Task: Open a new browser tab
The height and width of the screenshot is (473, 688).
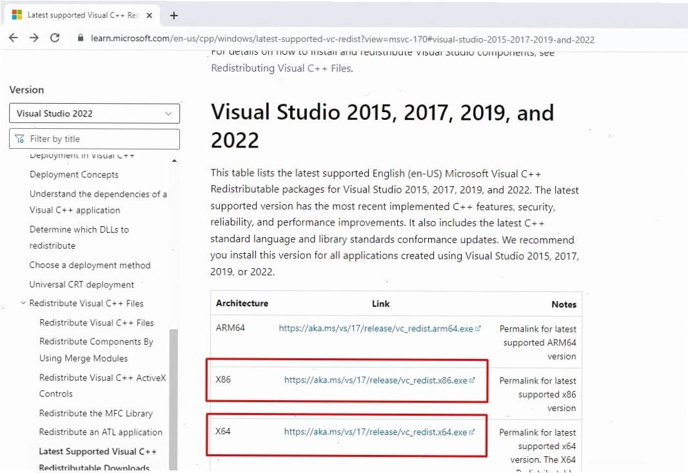Action: tap(174, 15)
